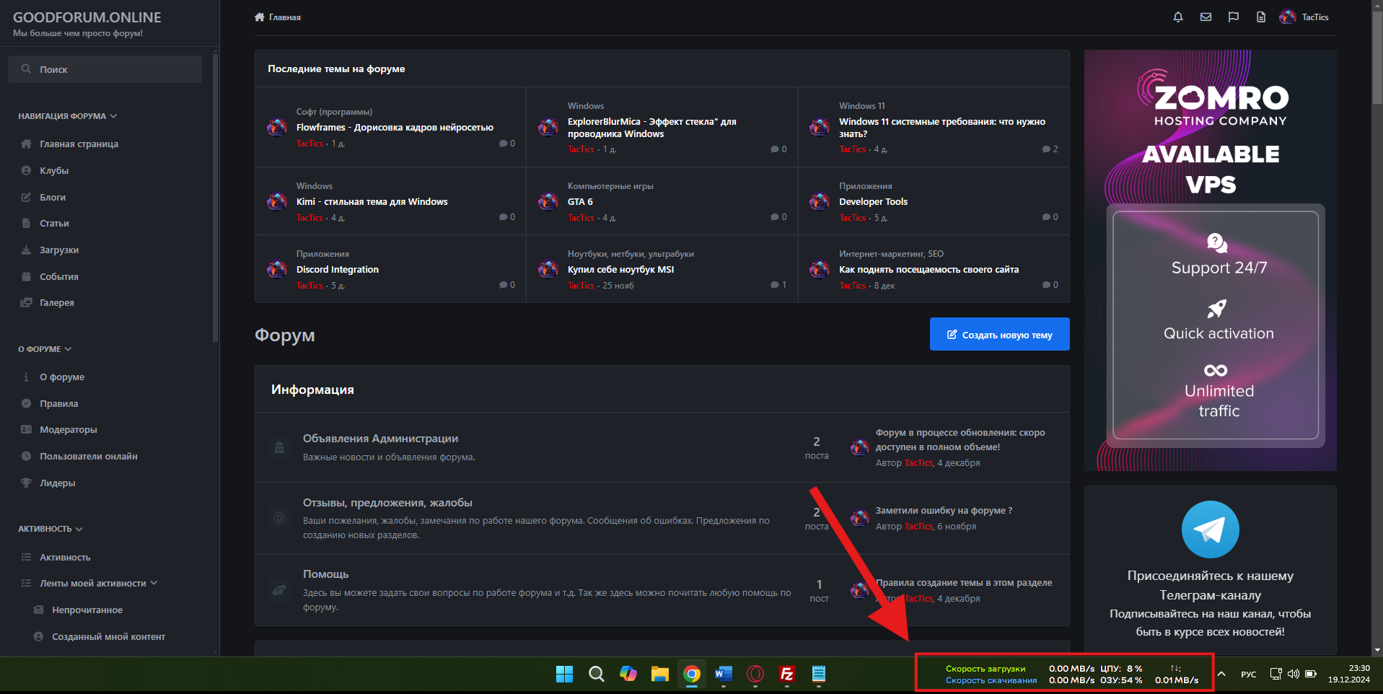The width and height of the screenshot is (1383, 694).
Task: Launch Opera browser from the taskbar
Action: tap(755, 674)
